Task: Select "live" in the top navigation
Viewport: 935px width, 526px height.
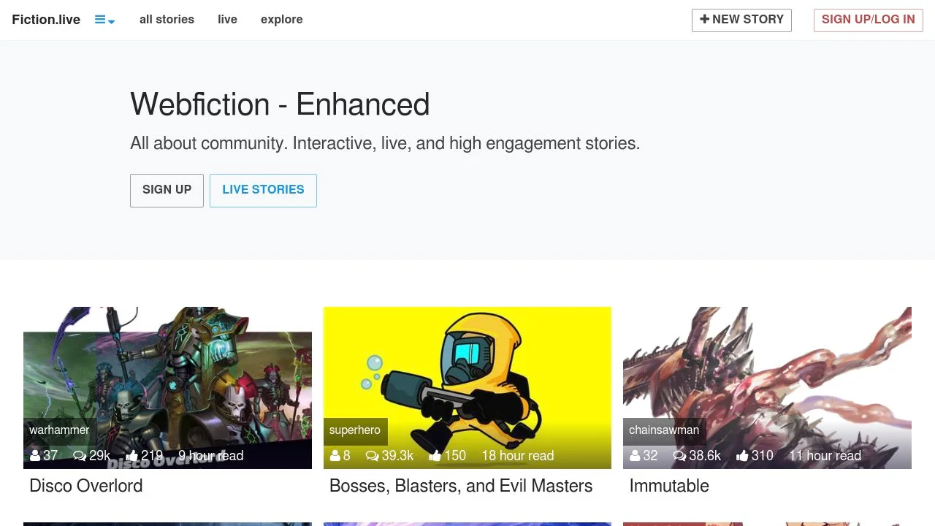Action: pyautogui.click(x=227, y=20)
